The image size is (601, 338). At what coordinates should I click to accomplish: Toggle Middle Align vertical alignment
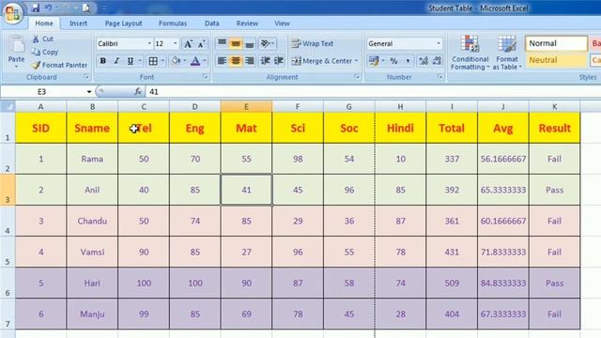236,44
